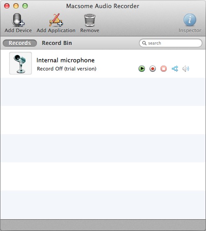Click inside the search field
This screenshot has height=231, width=206.
(x=170, y=43)
